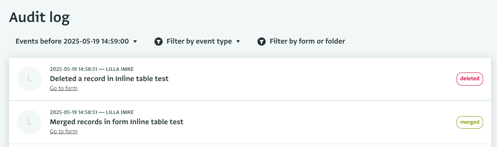
Task: Click the LILLA IMRE name on the merged entry
Action: (120, 112)
